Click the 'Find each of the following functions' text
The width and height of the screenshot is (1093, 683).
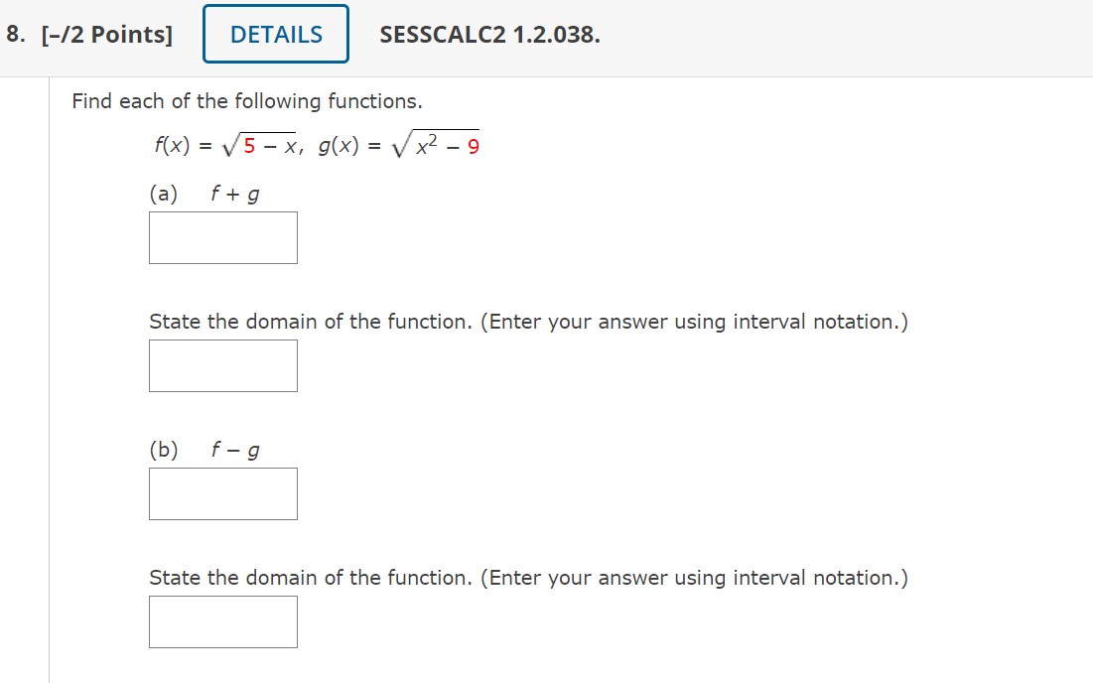247,100
